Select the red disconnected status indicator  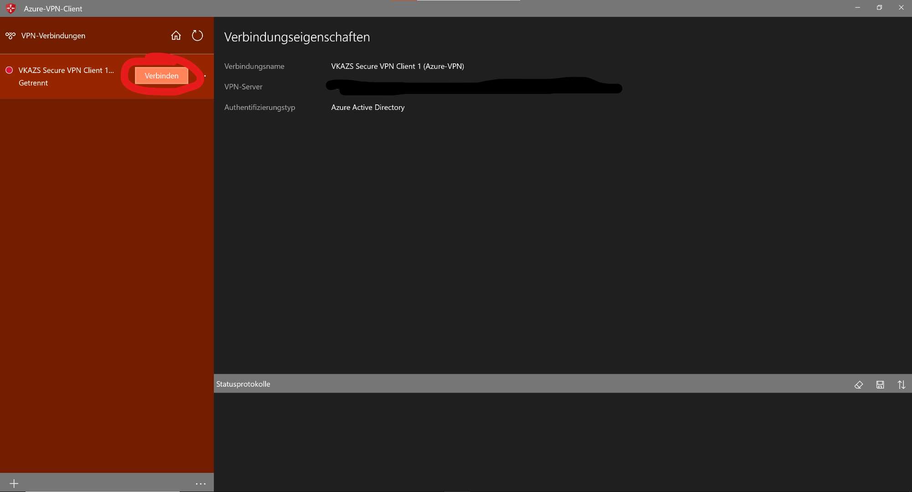[9, 70]
